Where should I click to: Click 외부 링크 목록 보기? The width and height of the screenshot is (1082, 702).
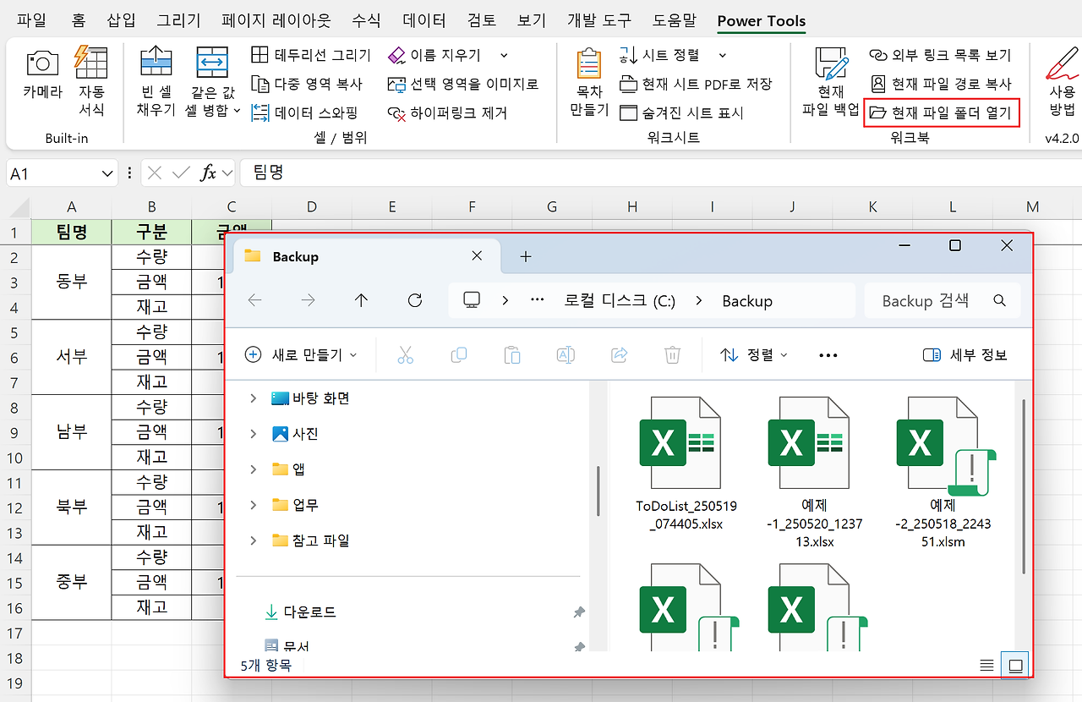coord(940,55)
